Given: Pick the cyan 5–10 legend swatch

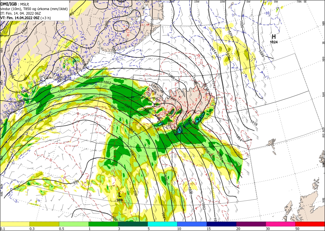Looking at the screenshot, I should point(162,224).
